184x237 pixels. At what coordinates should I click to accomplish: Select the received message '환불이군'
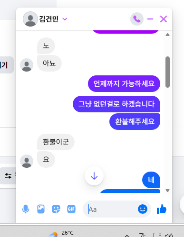[x=56, y=142]
